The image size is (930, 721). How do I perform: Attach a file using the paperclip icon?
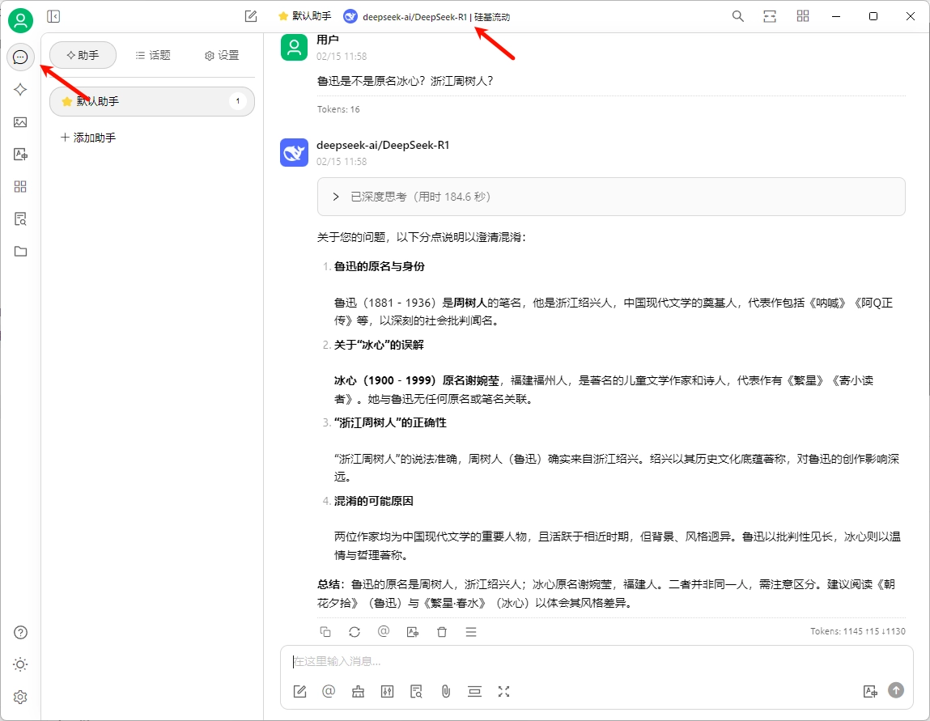pyautogui.click(x=445, y=691)
